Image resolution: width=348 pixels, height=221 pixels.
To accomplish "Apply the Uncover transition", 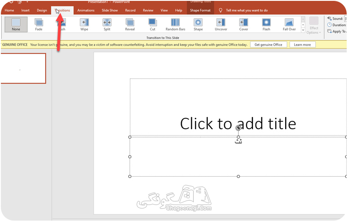I will (221, 24).
